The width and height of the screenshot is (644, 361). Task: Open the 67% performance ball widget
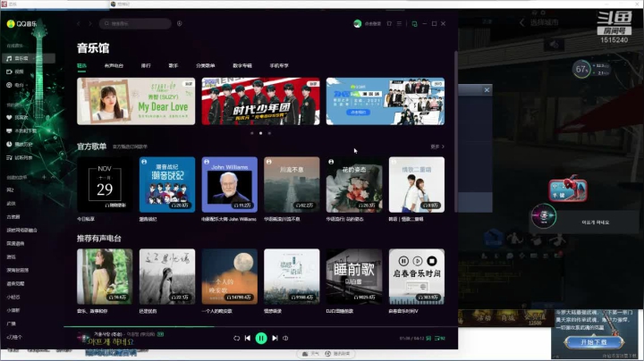tap(581, 70)
